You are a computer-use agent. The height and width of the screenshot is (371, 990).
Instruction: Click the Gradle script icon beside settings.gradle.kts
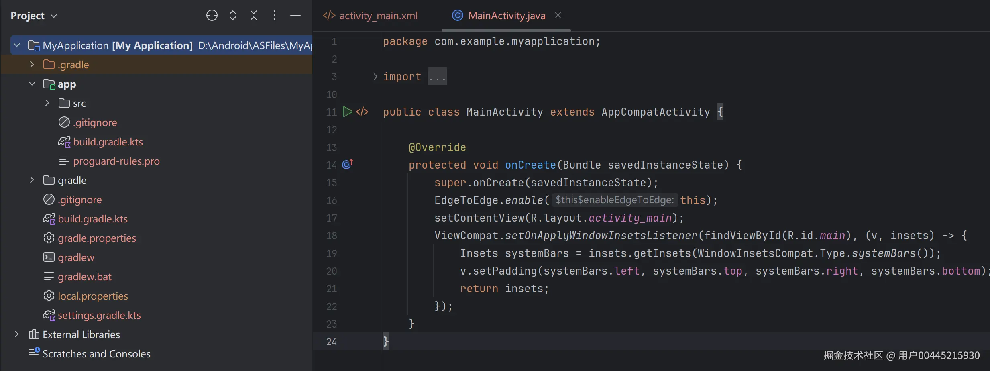pos(49,315)
